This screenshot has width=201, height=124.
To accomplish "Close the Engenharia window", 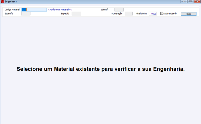I will click(x=197, y=1).
